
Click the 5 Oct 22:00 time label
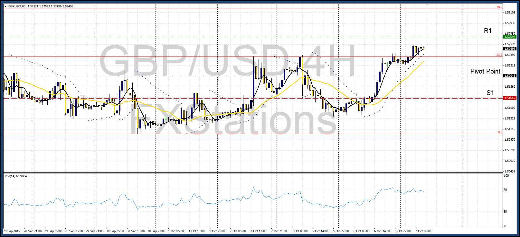(x=341, y=231)
